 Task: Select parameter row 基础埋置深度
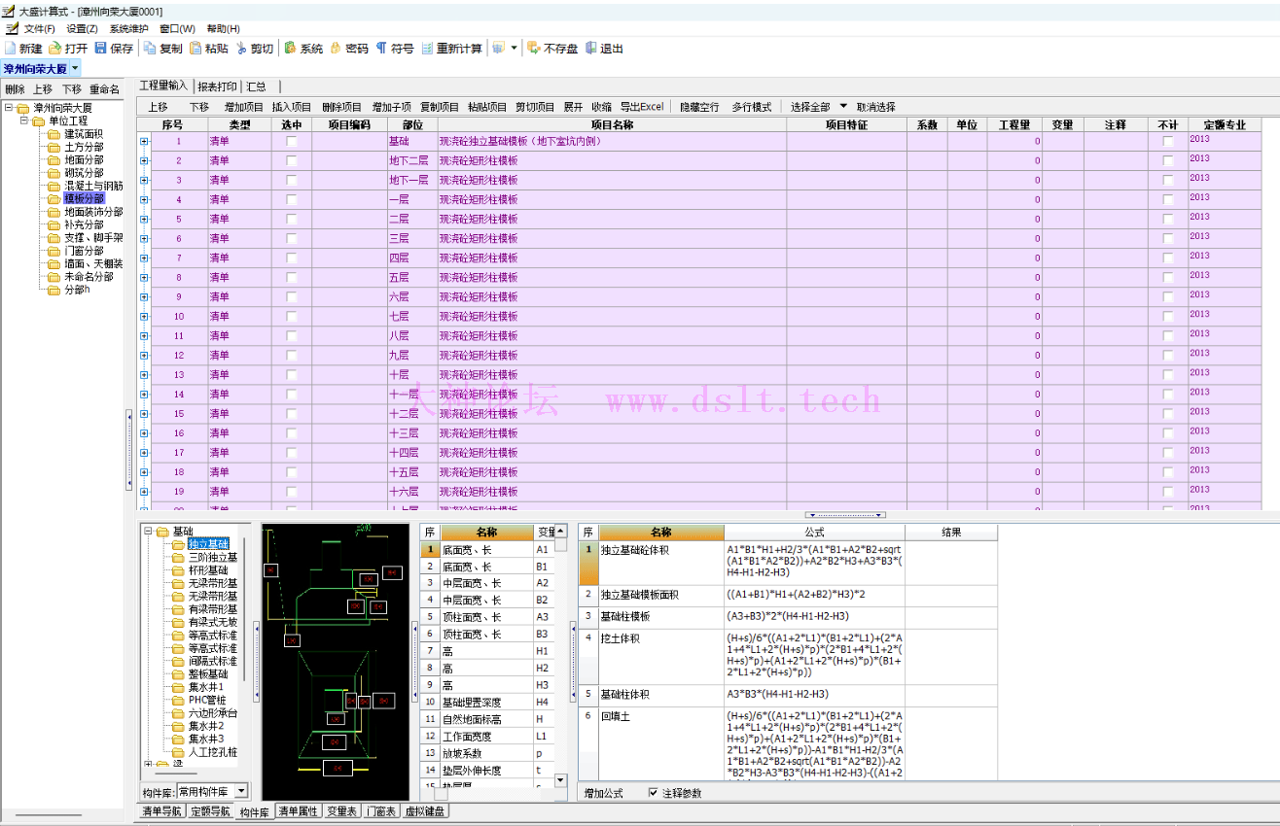(x=487, y=702)
